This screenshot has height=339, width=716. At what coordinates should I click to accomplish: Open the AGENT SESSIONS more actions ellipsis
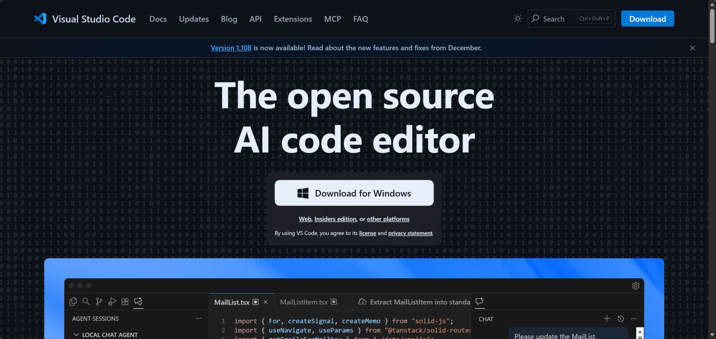[x=199, y=318]
